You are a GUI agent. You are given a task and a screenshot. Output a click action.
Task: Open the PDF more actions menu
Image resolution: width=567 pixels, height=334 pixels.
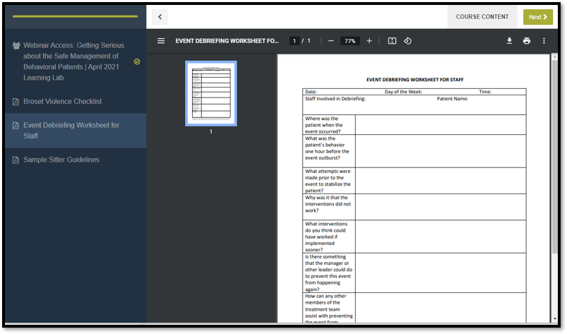tap(544, 41)
